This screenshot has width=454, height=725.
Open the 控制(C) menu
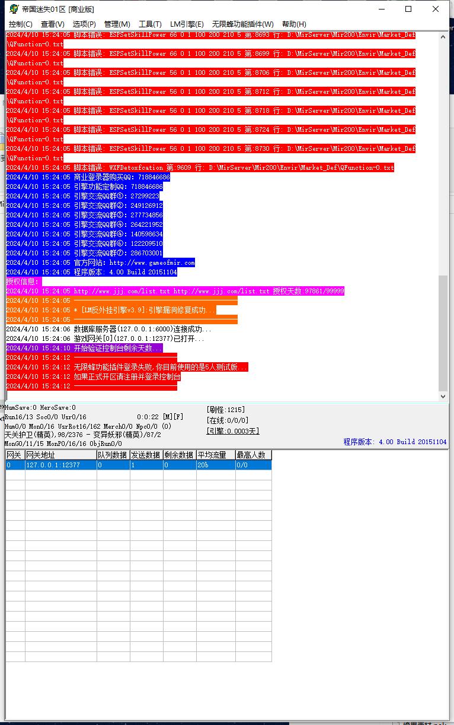point(21,24)
